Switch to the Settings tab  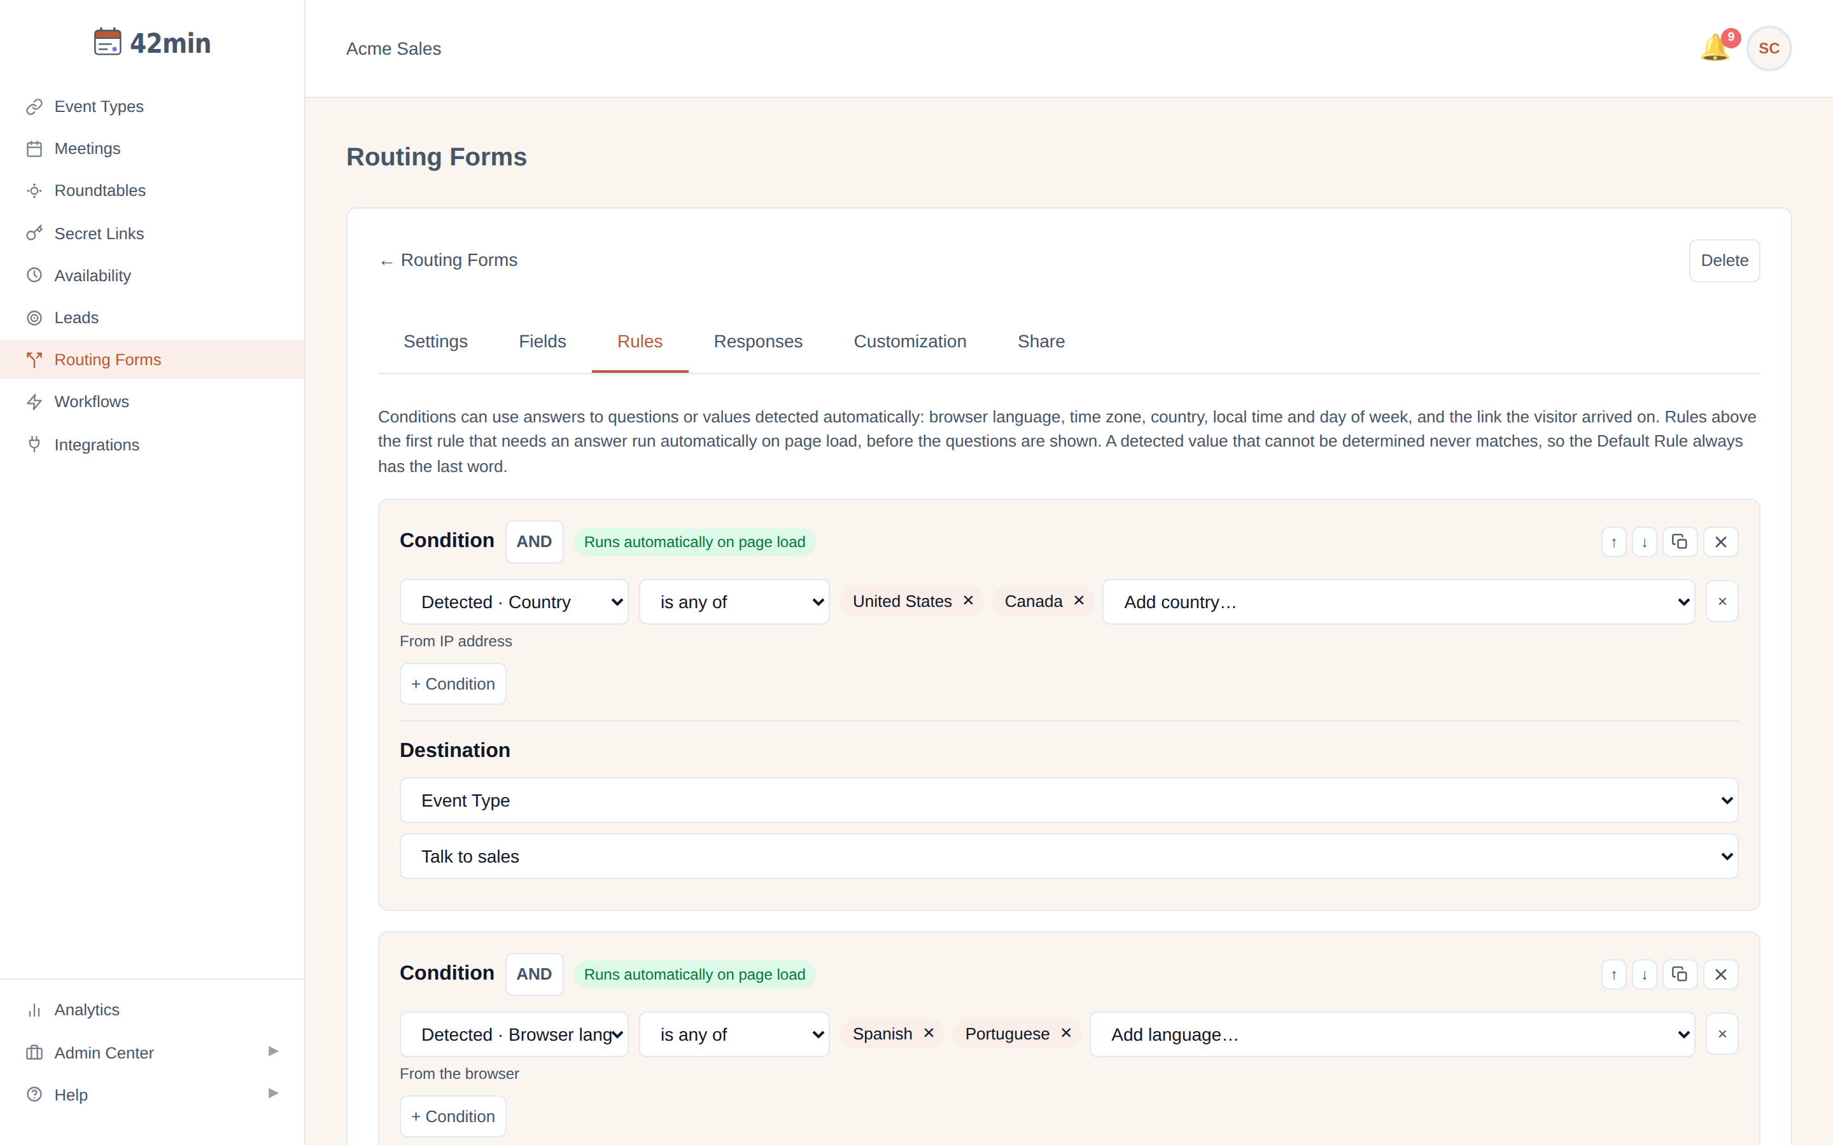click(435, 342)
